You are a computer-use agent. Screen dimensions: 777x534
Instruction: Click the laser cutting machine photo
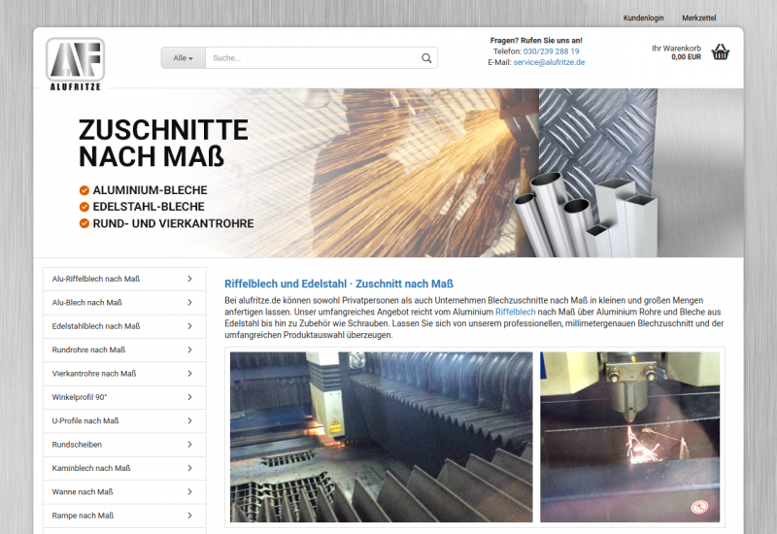(x=381, y=437)
